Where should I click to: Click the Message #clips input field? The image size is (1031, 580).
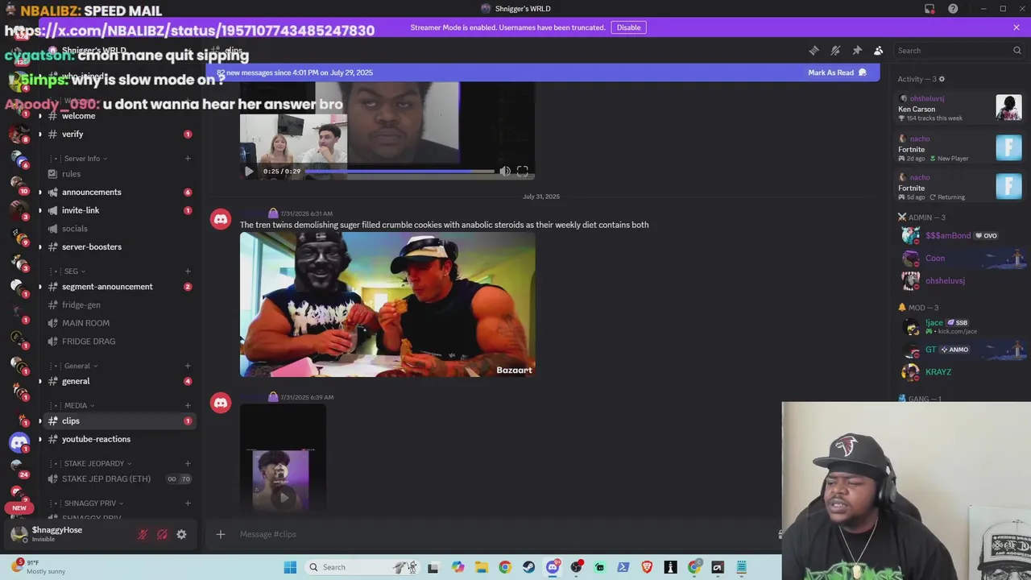(x=499, y=534)
